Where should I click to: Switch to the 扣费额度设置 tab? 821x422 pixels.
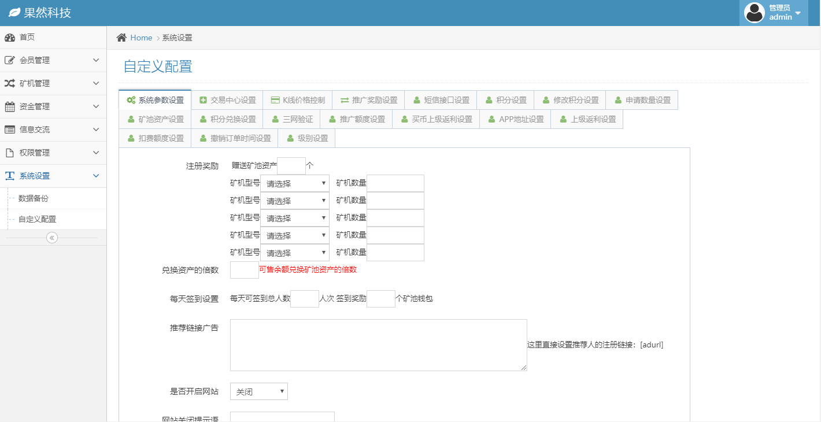(x=155, y=138)
